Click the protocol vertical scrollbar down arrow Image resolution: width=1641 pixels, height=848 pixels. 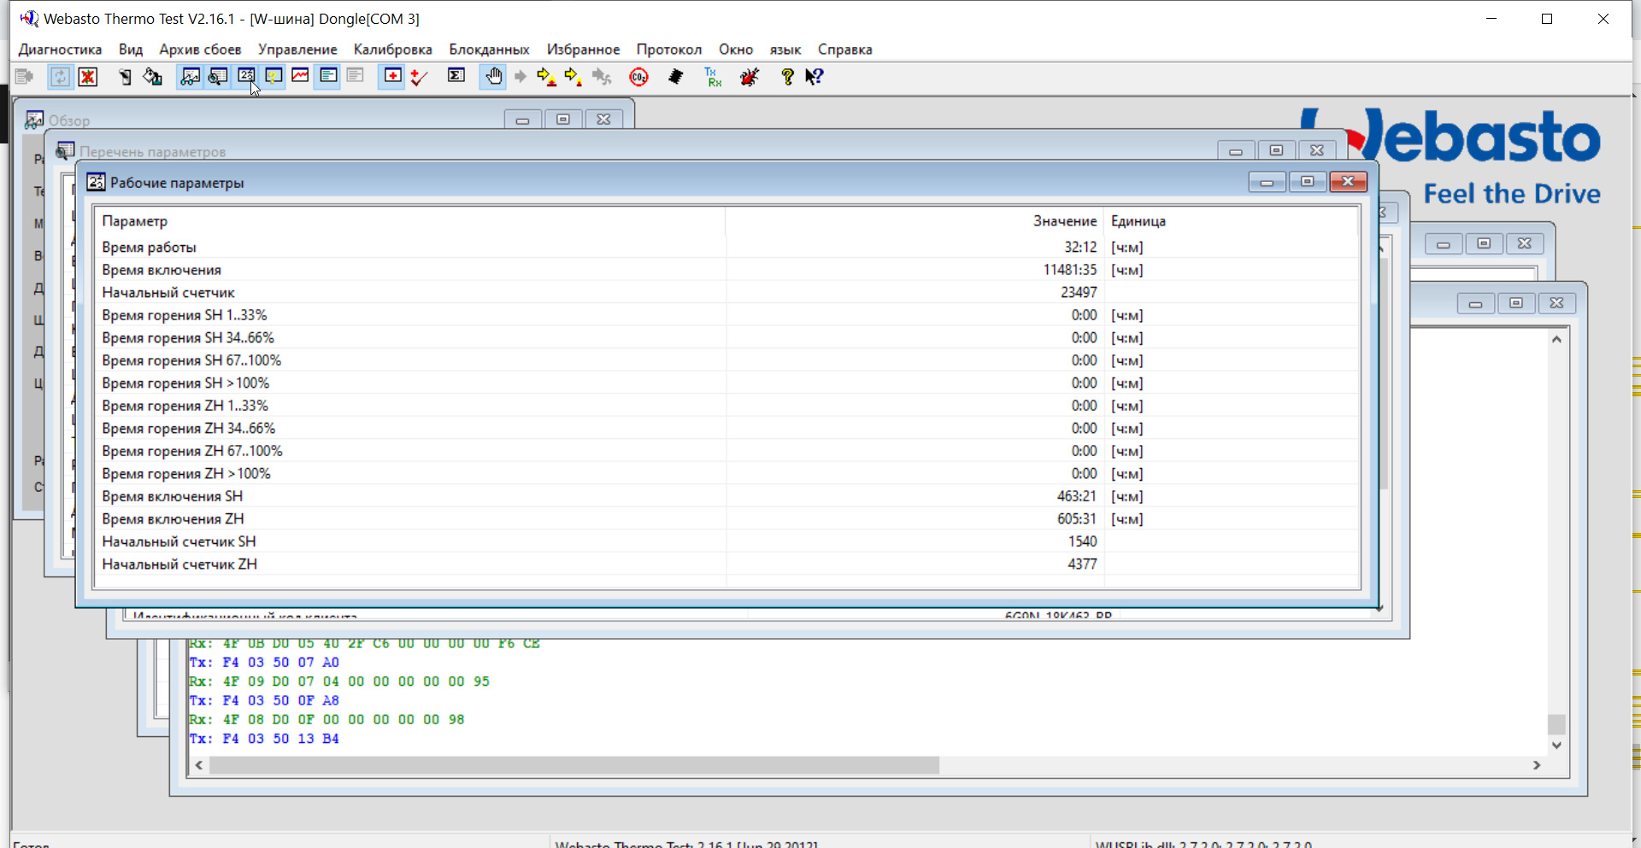(x=1556, y=745)
